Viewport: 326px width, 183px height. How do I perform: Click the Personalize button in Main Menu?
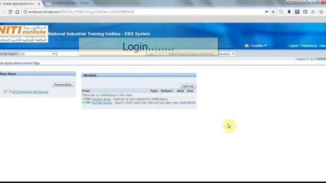point(63,85)
